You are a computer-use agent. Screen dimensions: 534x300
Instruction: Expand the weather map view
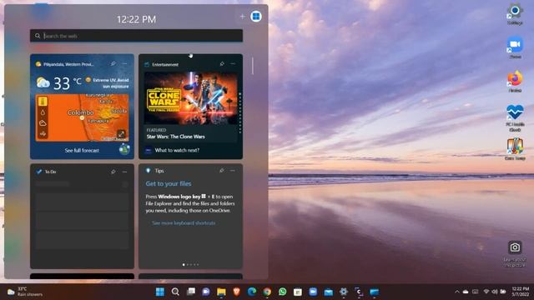121,133
